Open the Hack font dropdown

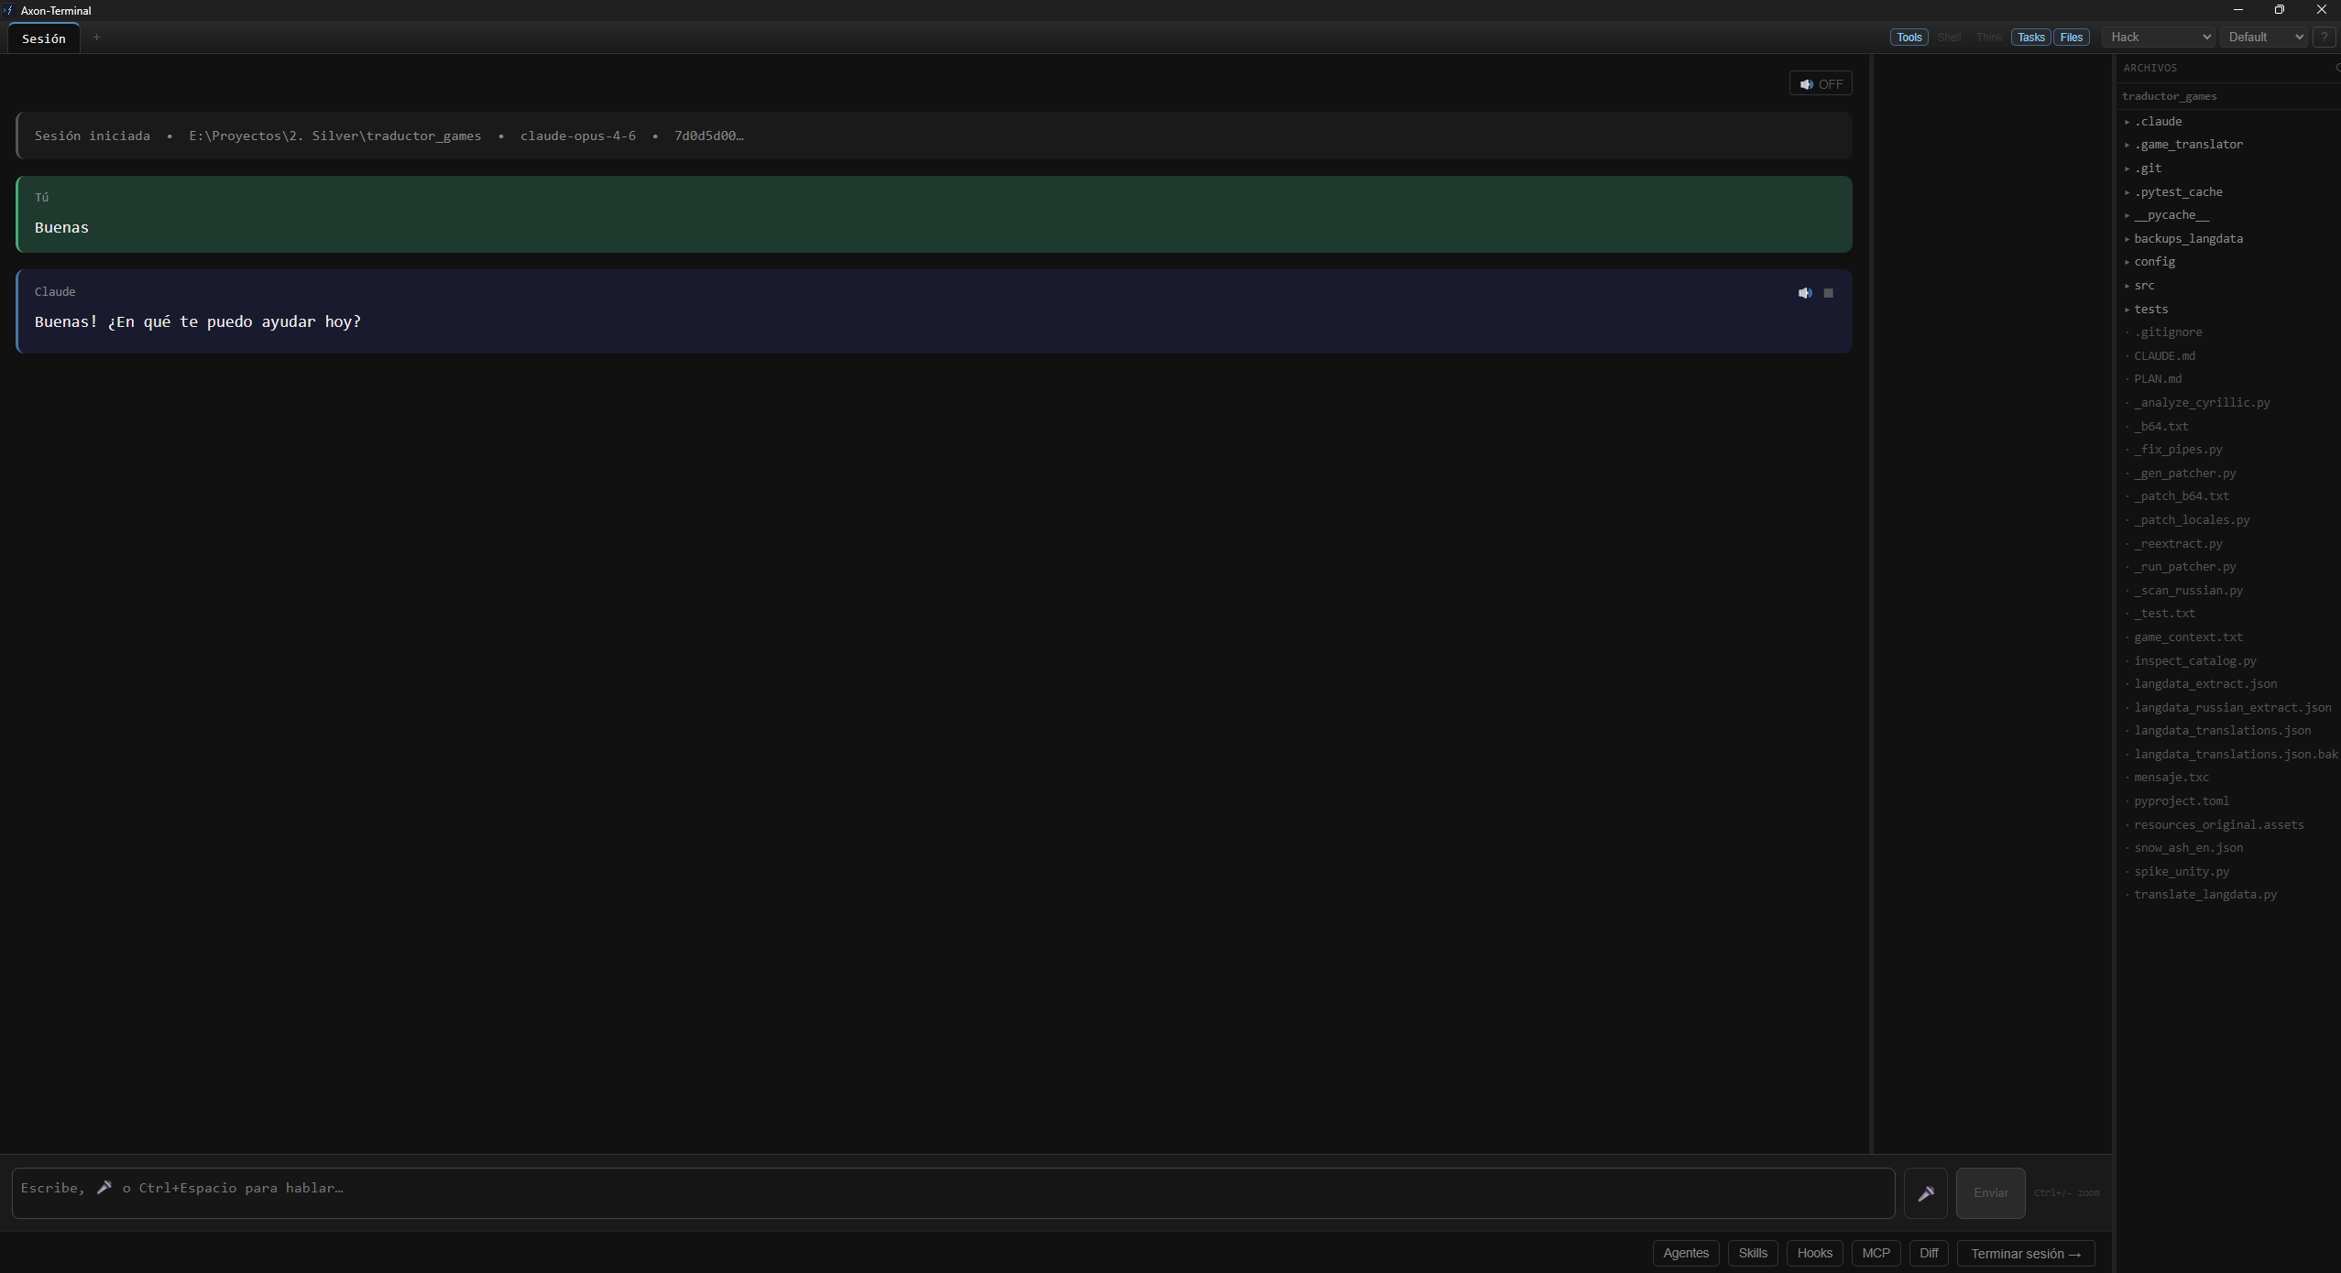coord(2157,37)
